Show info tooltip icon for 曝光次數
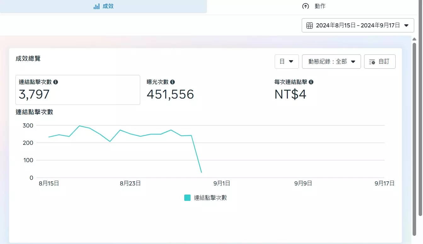The image size is (423, 244). coord(172,82)
